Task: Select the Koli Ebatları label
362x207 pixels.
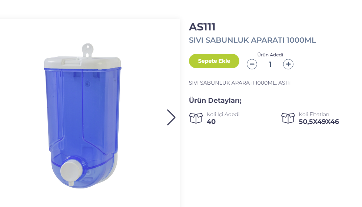Action: [x=314, y=114]
